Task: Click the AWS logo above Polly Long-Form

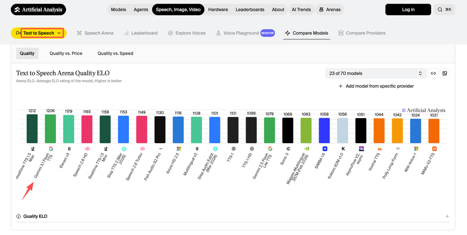Action: [x=398, y=149]
